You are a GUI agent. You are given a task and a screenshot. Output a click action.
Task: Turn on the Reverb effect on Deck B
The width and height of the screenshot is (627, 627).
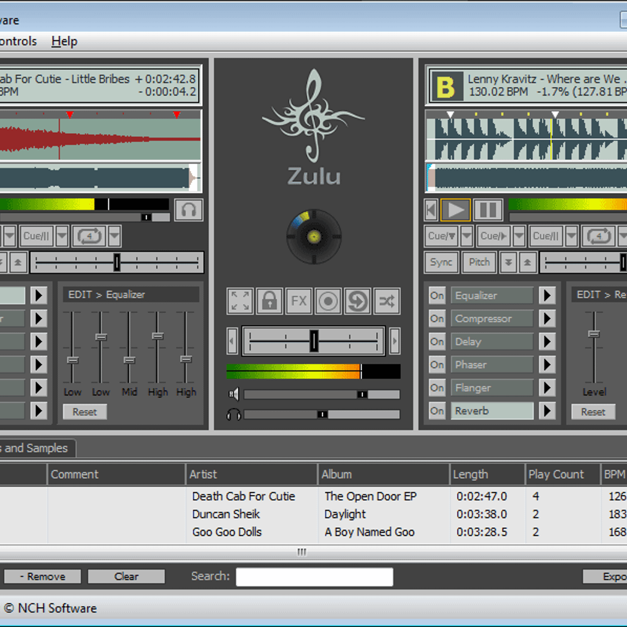click(437, 411)
